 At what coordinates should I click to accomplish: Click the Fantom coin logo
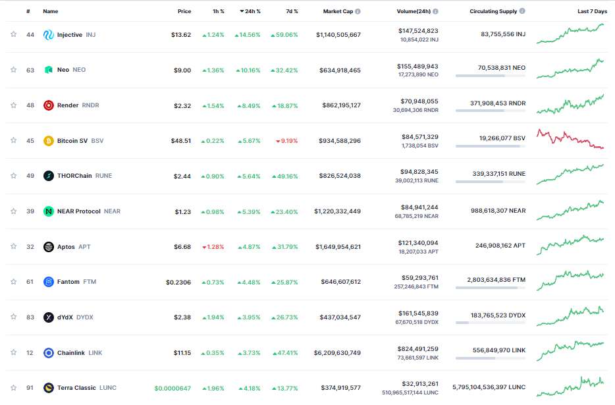click(48, 282)
